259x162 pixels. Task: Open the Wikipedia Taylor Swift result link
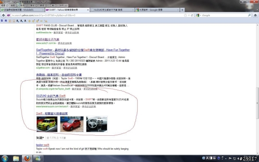(x=59, y=75)
